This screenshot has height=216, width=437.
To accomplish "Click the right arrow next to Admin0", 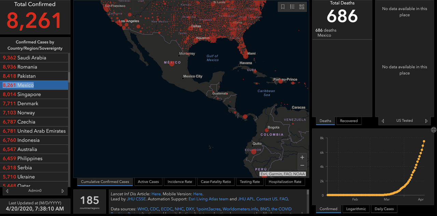I will (x=62, y=191).
